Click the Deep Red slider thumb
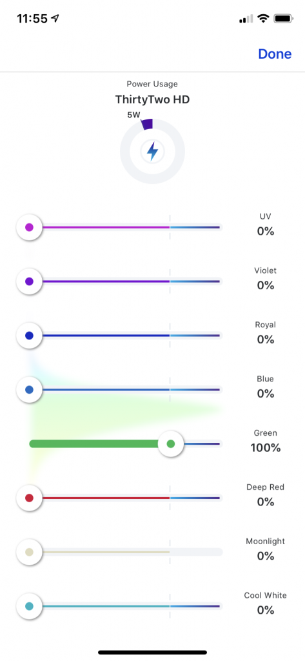The image size is (305, 661). point(29,498)
